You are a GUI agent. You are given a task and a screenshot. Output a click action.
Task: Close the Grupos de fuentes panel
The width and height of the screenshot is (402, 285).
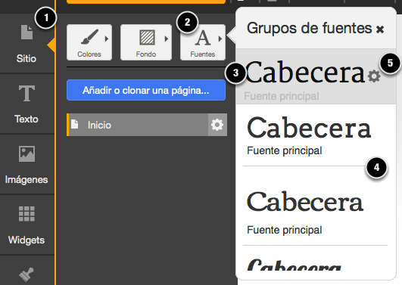(380, 29)
